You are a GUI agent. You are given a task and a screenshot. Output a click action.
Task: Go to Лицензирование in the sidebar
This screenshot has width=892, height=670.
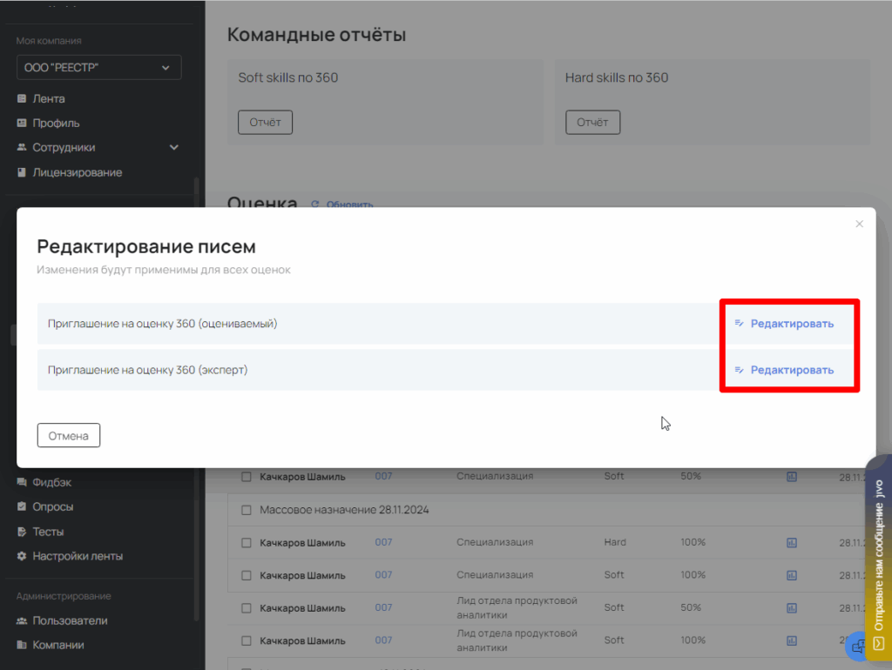coord(77,172)
